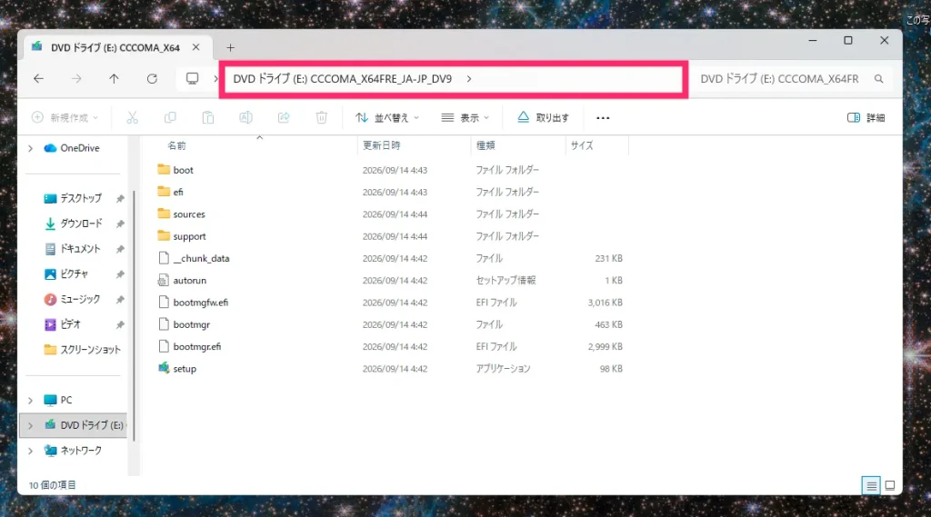The image size is (931, 517).
Task: Refresh the current folder view
Action: tap(152, 78)
